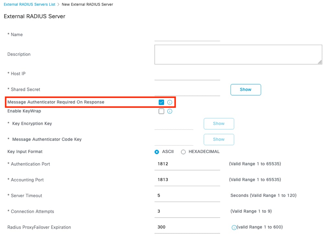Click info icon beside Message Authenticator checkbox
Viewport: 324px width, 238px height.
click(x=170, y=102)
